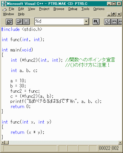Open the Tools menu
The image size is (123, 153).
point(86,9)
